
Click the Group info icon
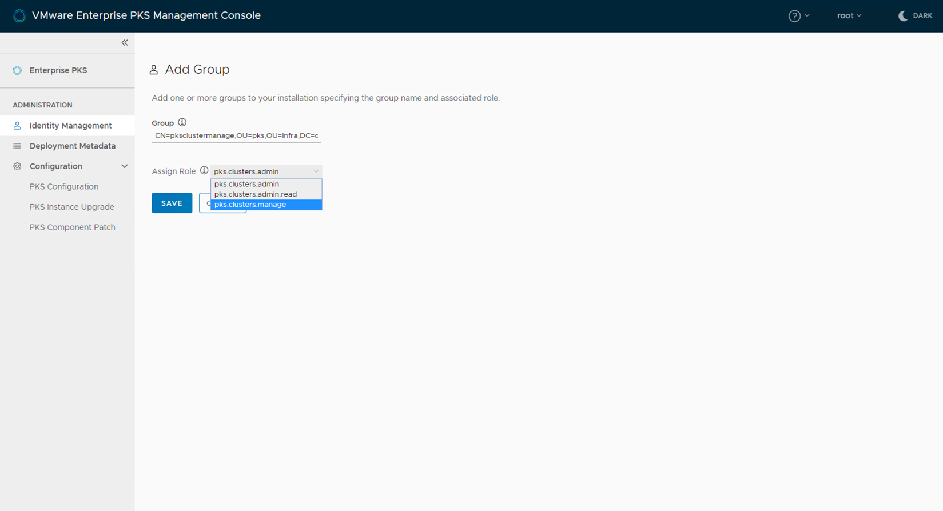coord(182,122)
